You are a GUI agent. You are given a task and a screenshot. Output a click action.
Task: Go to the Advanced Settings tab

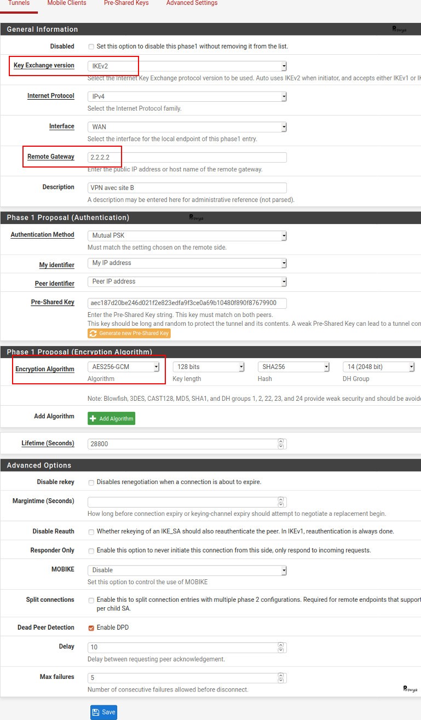point(192,3)
